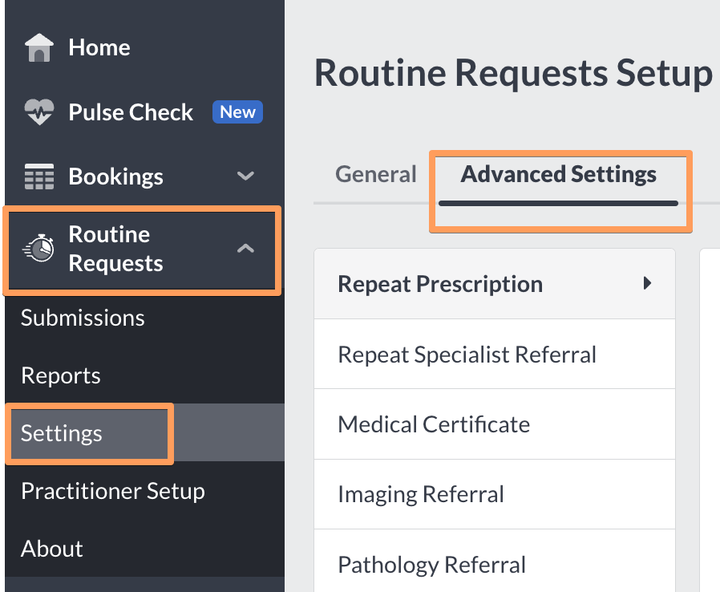The height and width of the screenshot is (592, 720).
Task: Click the Pulse Check heartbeat icon
Action: click(38, 112)
